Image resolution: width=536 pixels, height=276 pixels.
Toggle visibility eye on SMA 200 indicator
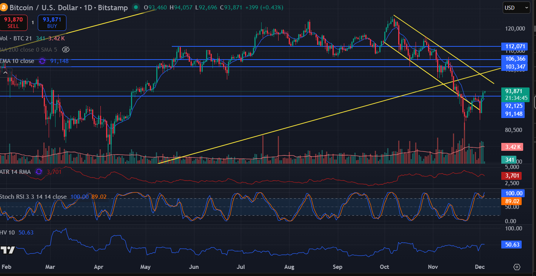point(66,50)
